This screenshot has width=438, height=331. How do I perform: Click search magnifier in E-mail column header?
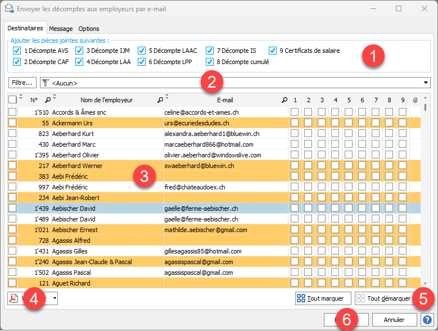tap(284, 100)
